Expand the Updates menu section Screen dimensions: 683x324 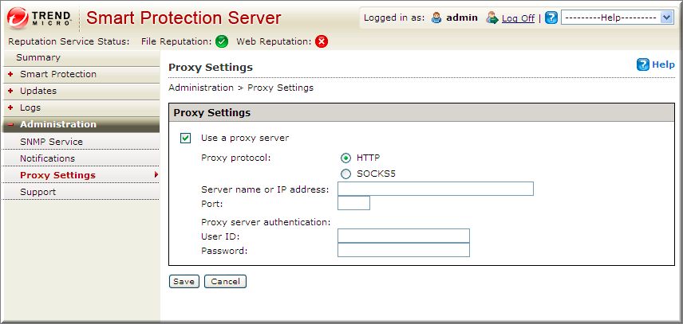pyautogui.click(x=10, y=91)
